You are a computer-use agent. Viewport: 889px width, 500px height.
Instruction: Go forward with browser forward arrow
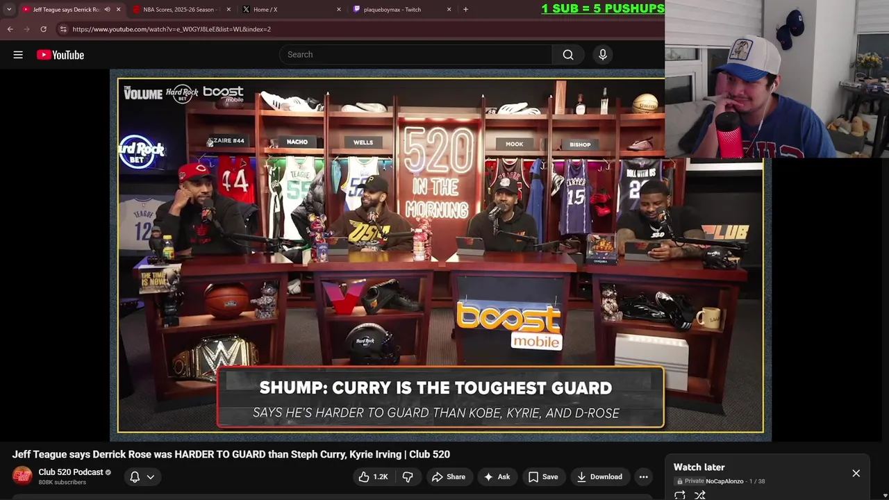[x=26, y=29]
